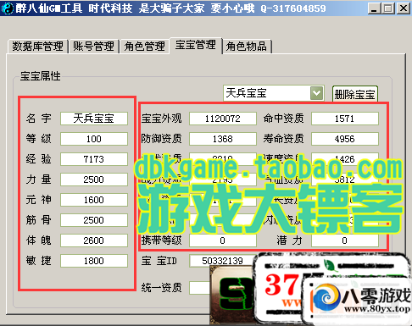Click the 宝宝外观 field showing 1120072
The image size is (412, 326).
223,119
